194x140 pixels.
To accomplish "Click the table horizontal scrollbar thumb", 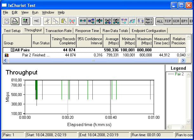I will 93,60.
